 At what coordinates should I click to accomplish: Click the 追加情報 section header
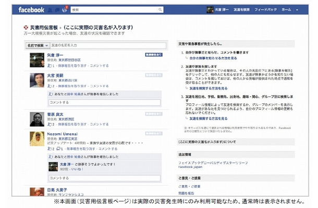tap(236, 154)
